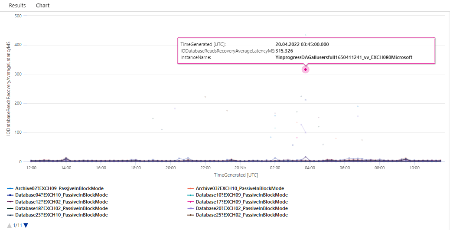Click the tooltip InstanceName value text
This screenshot has height=230, width=450.
coord(344,57)
